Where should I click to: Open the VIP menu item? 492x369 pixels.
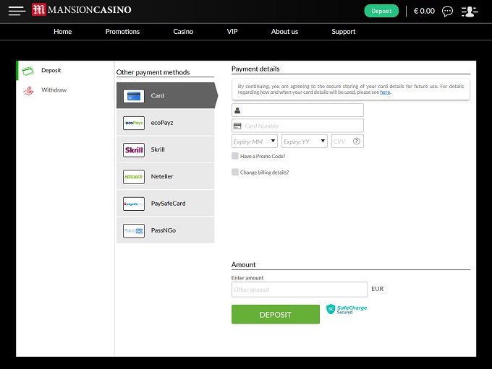tap(232, 32)
